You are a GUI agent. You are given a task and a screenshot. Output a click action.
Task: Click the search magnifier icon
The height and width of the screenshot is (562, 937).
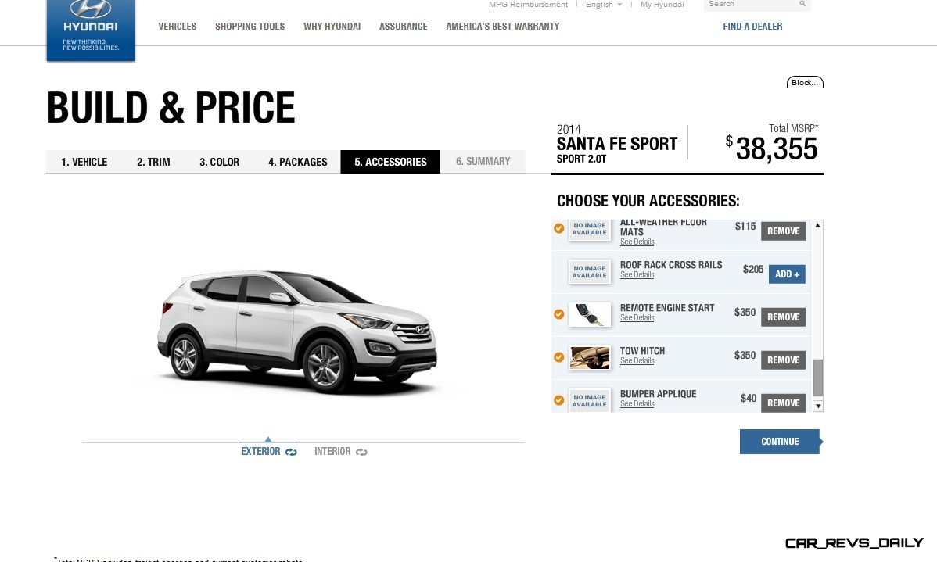click(802, 4)
